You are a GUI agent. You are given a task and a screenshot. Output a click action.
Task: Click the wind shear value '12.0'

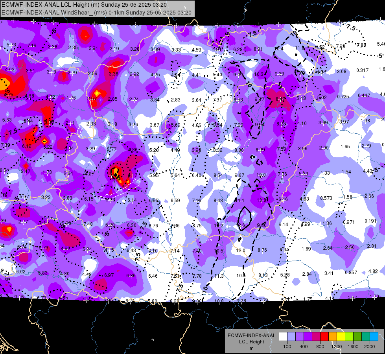click(240, 250)
